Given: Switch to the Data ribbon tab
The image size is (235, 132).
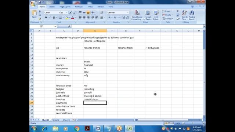Looking at the screenshot, I should (90, 7).
